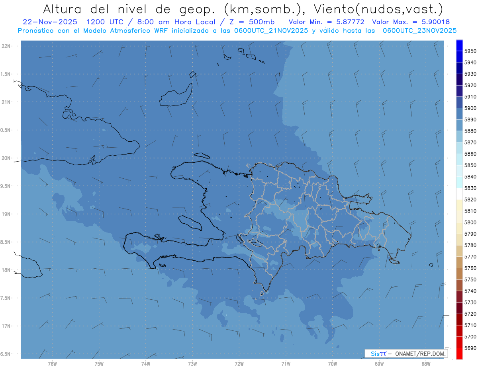Click the '20N' latitude axis label
This screenshot has height=369, width=478.
(x=7, y=158)
